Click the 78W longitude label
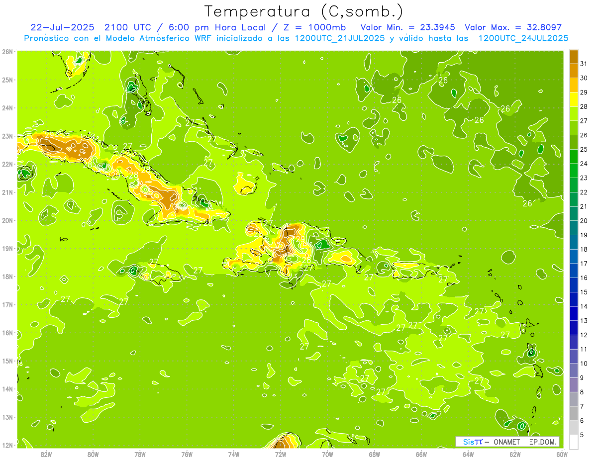The height and width of the screenshot is (461, 597). click(140, 455)
